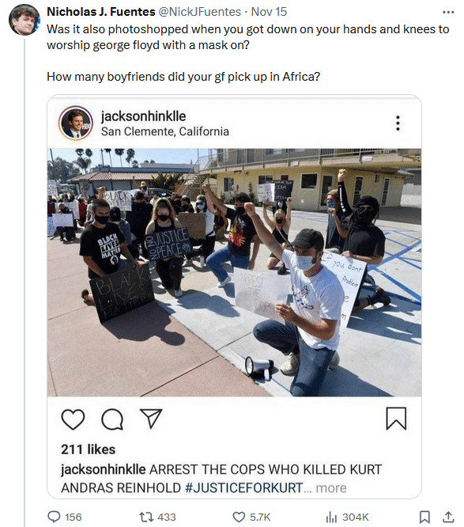Expand the caption with the more link

click(331, 487)
